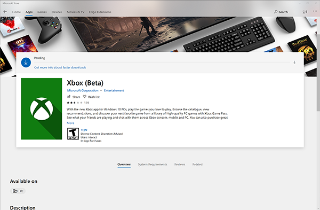Click the Search button
This screenshot has width=320, height=210.
tap(281, 12)
